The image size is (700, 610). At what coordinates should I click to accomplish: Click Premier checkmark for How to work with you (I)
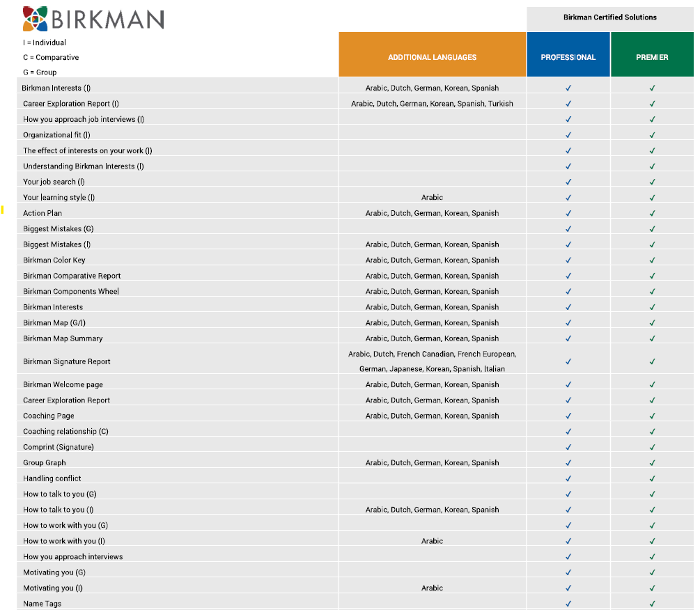coord(652,541)
